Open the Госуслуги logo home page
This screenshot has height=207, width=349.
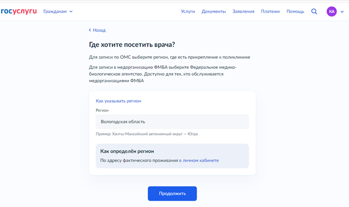click(x=19, y=11)
